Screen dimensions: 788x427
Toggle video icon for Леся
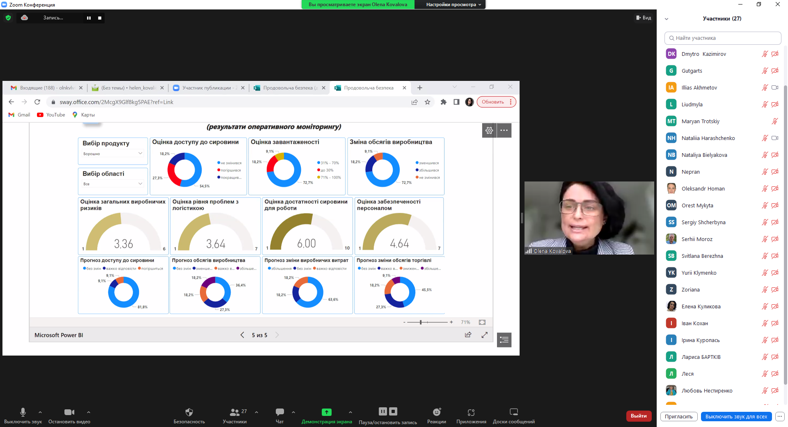pos(775,374)
